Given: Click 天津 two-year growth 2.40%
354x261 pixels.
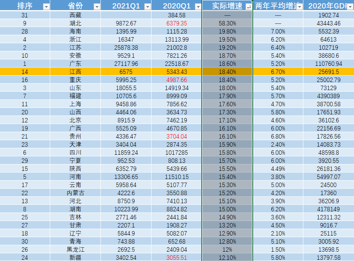Looking at the screenshot, I should tap(278, 144).
